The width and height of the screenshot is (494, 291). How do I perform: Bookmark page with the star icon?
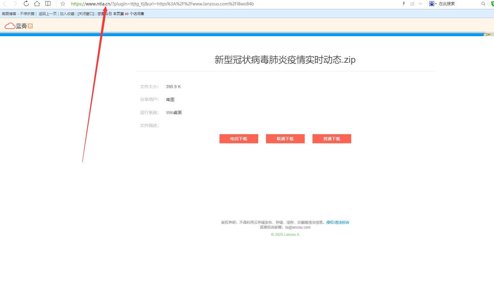[63, 4]
